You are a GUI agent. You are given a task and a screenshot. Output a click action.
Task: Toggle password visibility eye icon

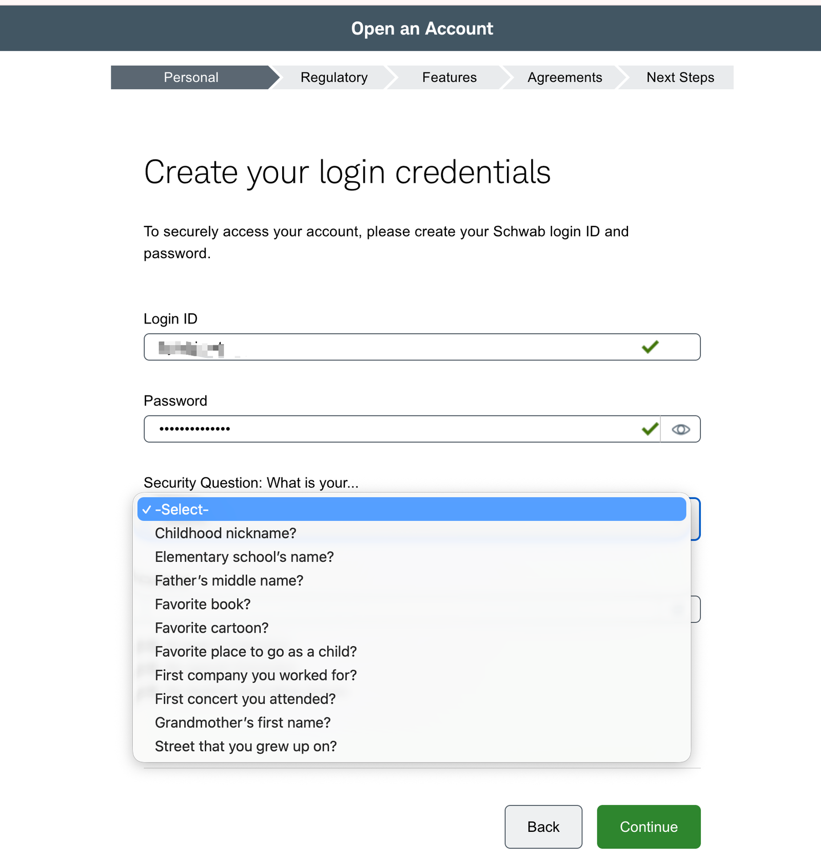coord(680,429)
